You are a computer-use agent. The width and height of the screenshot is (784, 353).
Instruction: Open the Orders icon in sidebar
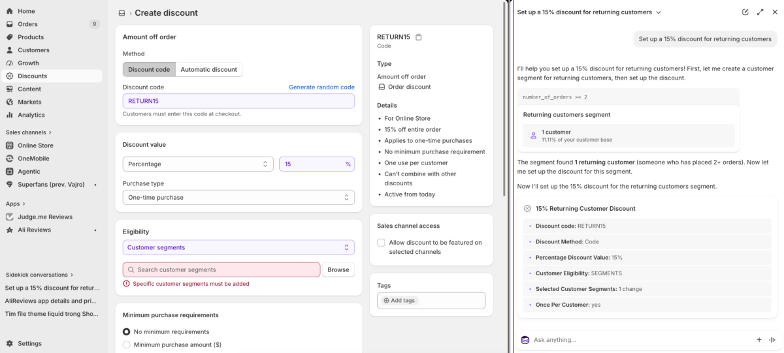10,24
